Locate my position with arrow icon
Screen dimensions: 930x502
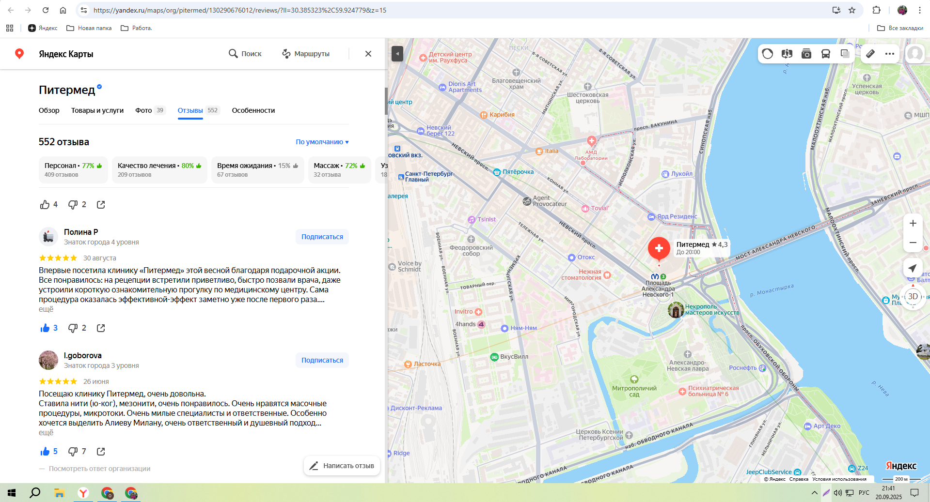[913, 268]
